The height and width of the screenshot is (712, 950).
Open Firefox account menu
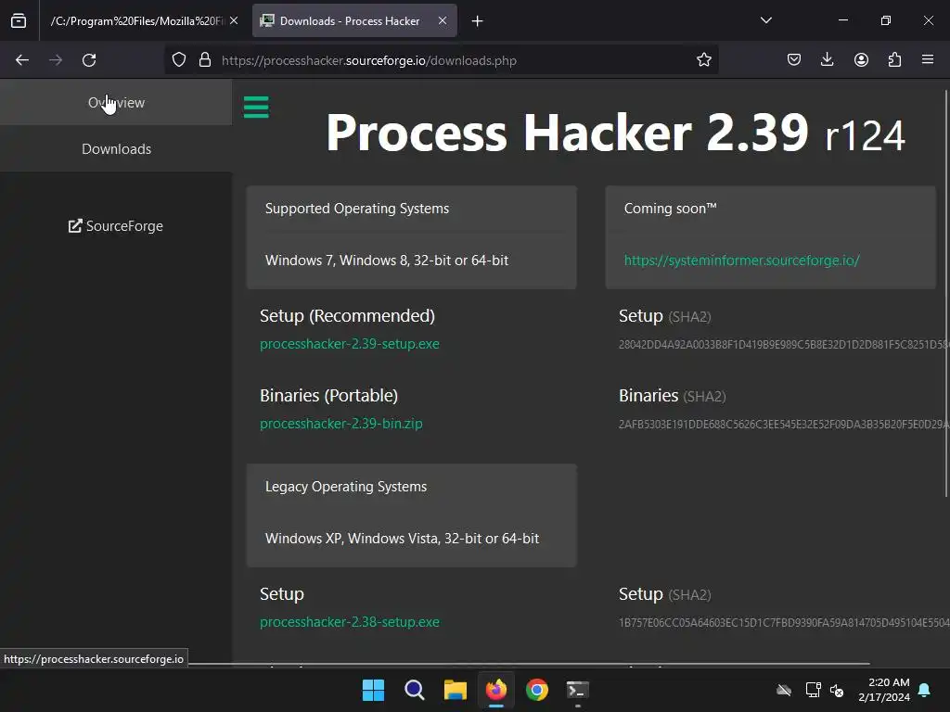(x=861, y=60)
